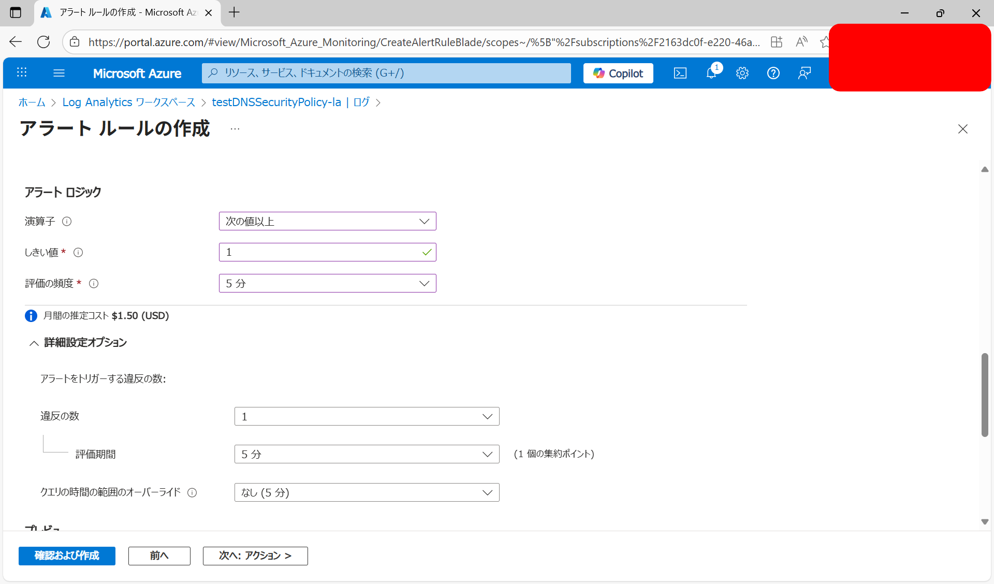Open the hamburger portal menu
The image size is (994, 584).
tap(59, 73)
